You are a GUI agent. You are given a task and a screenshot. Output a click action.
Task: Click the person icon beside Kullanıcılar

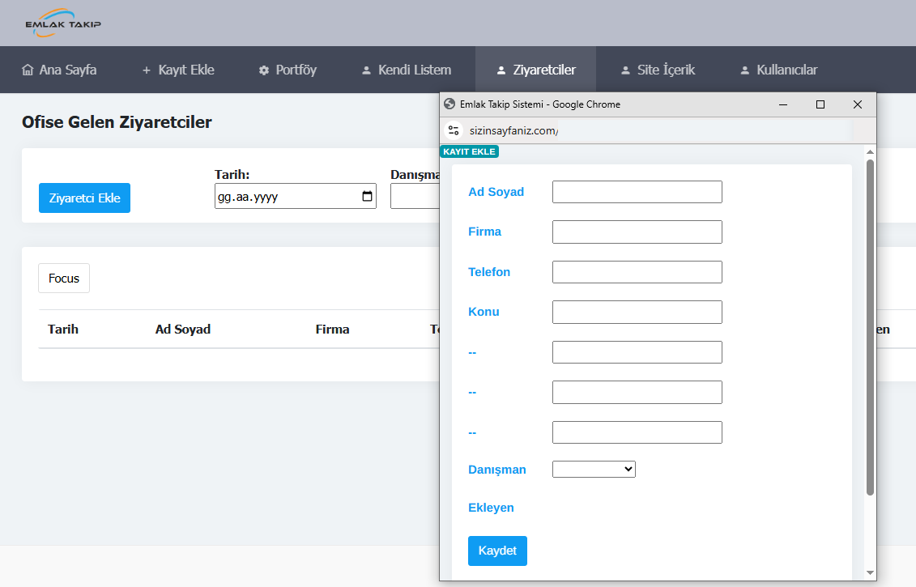[745, 70]
